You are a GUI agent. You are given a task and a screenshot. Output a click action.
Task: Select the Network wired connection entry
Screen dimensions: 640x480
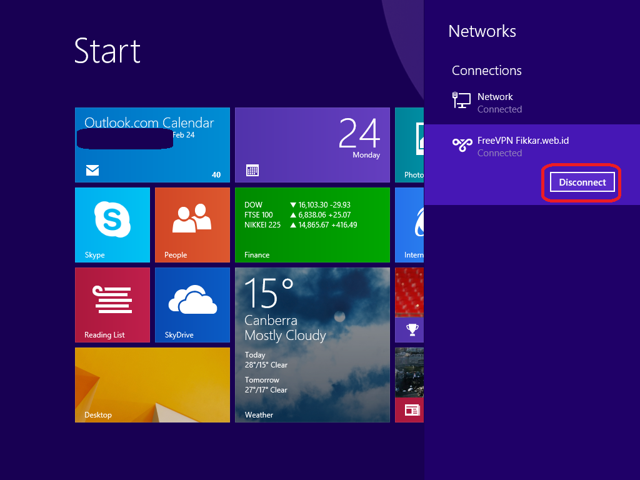tap(532, 102)
